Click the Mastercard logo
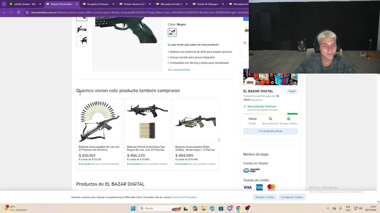380x213 pixels. [271, 187]
